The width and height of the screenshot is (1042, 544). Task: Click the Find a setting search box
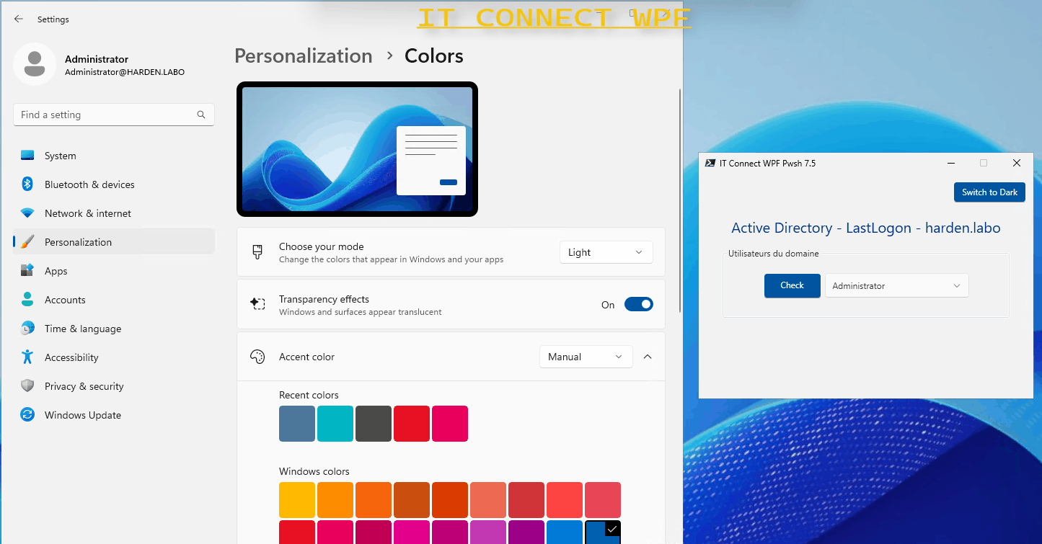pyautogui.click(x=114, y=115)
